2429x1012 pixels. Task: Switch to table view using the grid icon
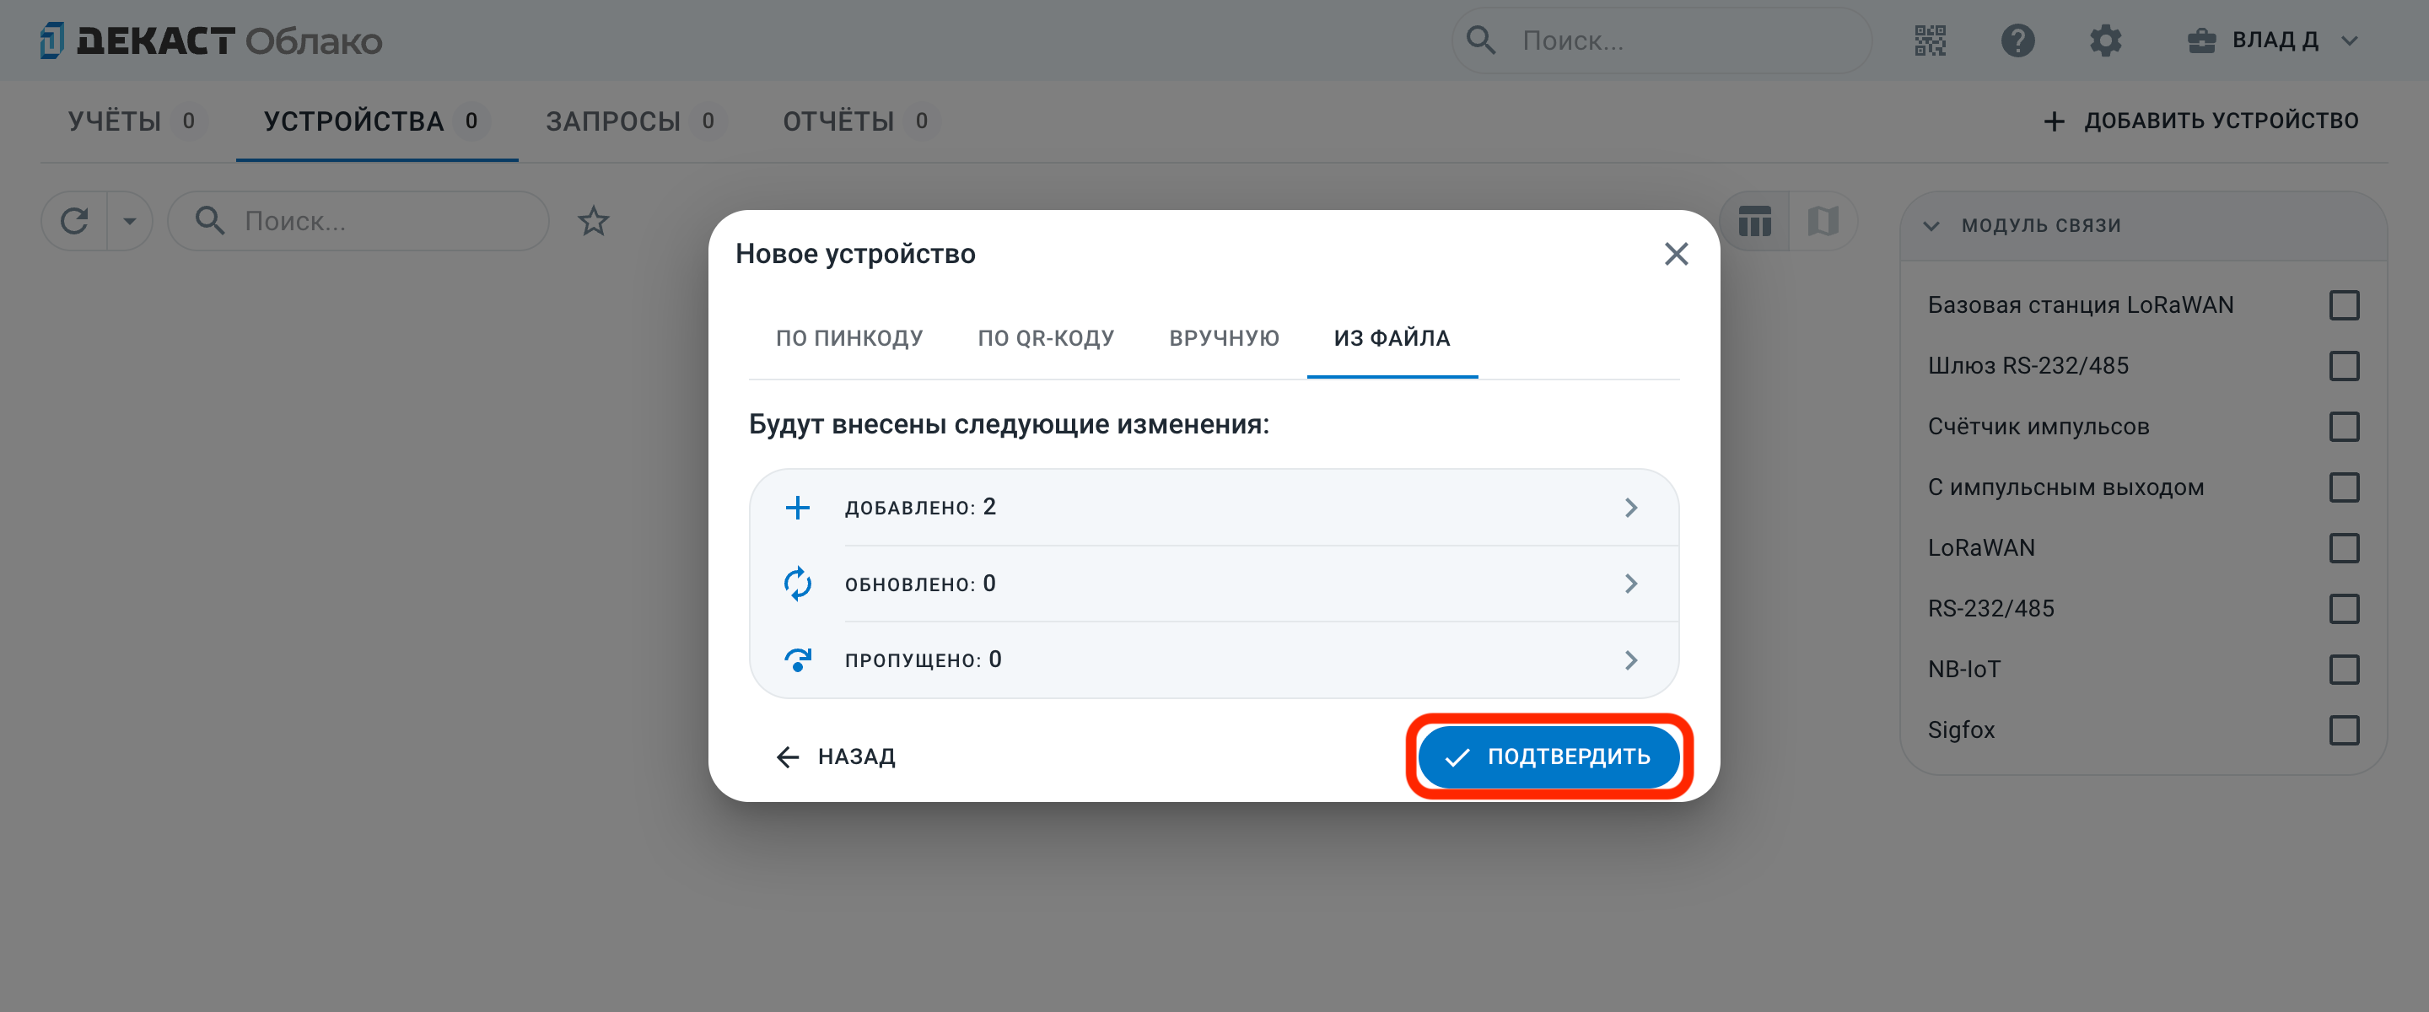(1754, 221)
